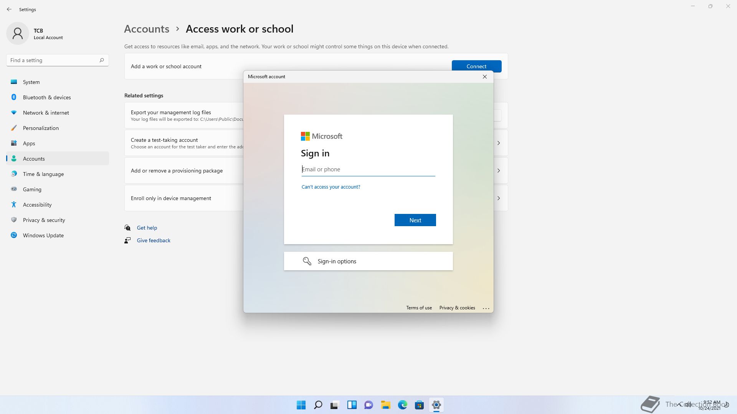Go to Privacy & security settings
Screen dimensions: 737x414
click(58, 220)
